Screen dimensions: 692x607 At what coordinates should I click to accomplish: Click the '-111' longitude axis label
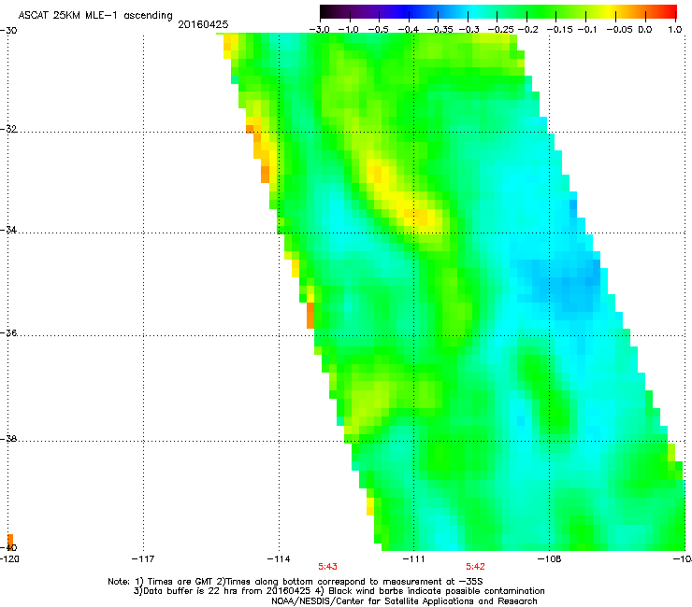pos(414,559)
